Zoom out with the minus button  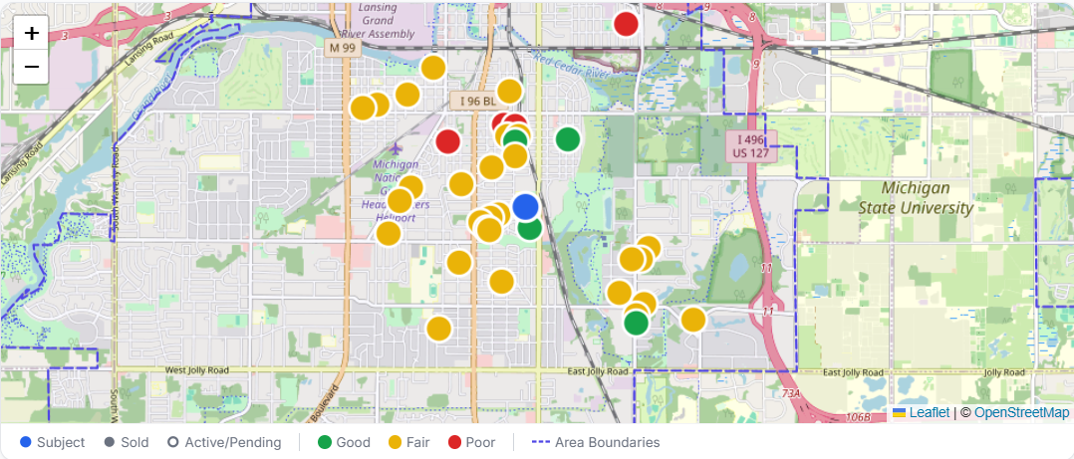point(32,67)
